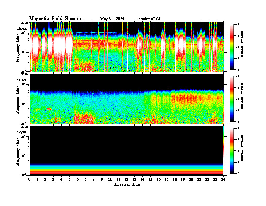Select the "May 8 , 2025" date text
The width and height of the screenshot is (266, 206).
(x=112, y=19)
